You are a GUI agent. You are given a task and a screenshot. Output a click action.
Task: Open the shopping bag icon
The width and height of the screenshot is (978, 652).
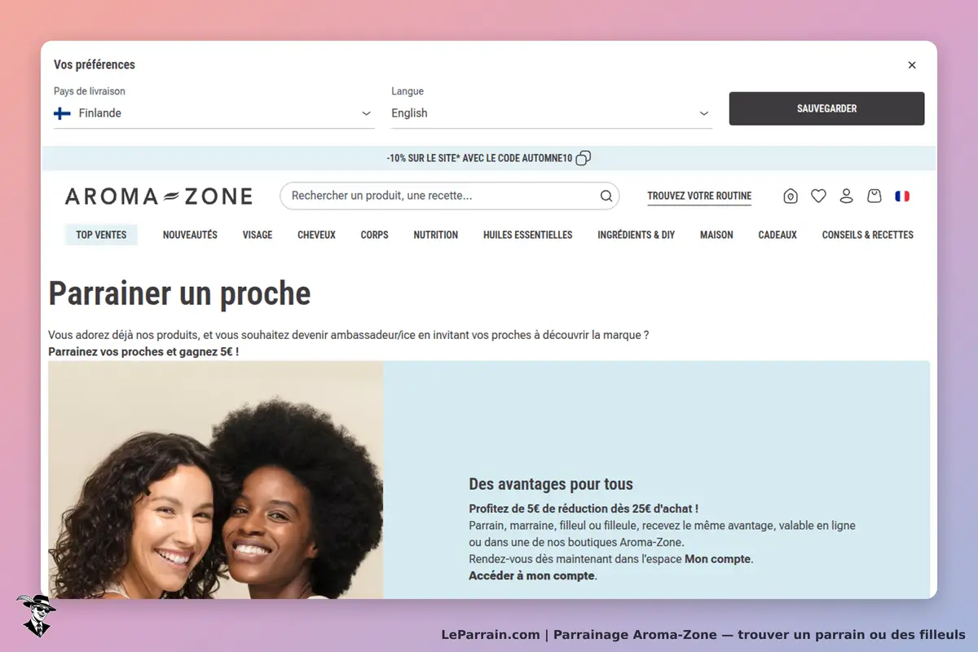(874, 196)
